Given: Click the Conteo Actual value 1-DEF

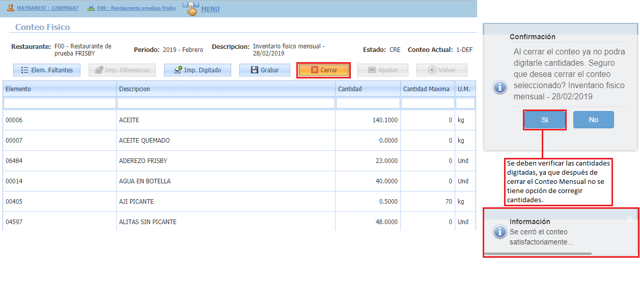Looking at the screenshot, I should [x=464, y=50].
